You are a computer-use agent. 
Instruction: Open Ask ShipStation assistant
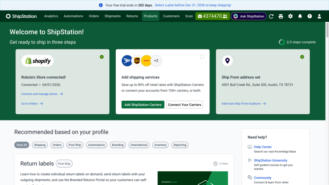[x=249, y=16]
